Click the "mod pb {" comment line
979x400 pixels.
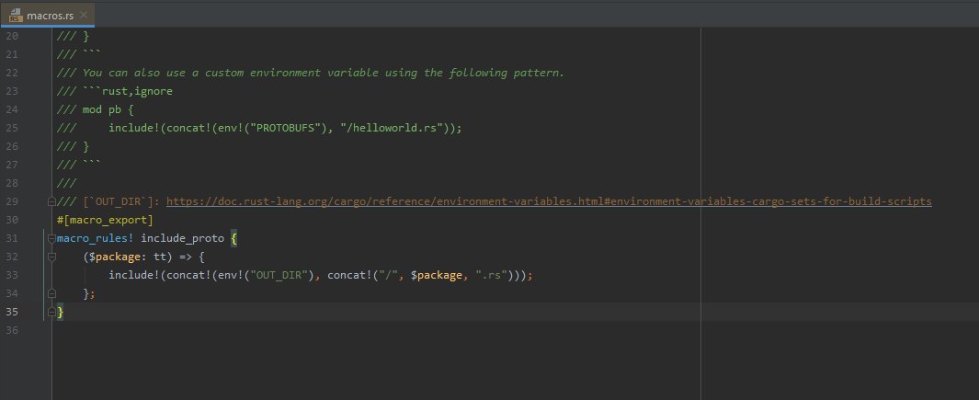click(95, 109)
